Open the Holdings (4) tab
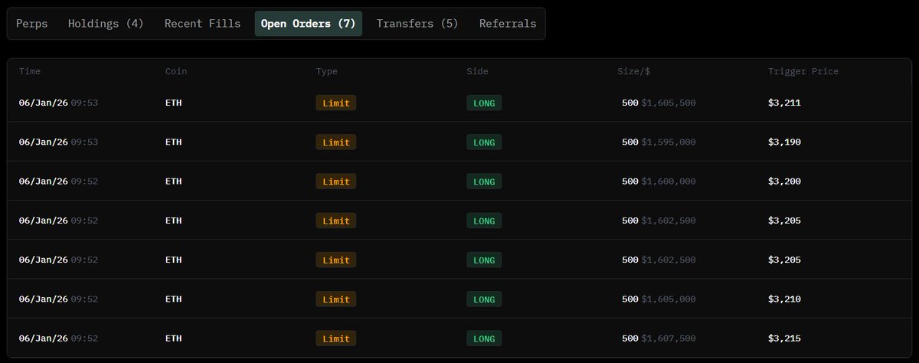This screenshot has height=363, width=919. click(x=106, y=24)
